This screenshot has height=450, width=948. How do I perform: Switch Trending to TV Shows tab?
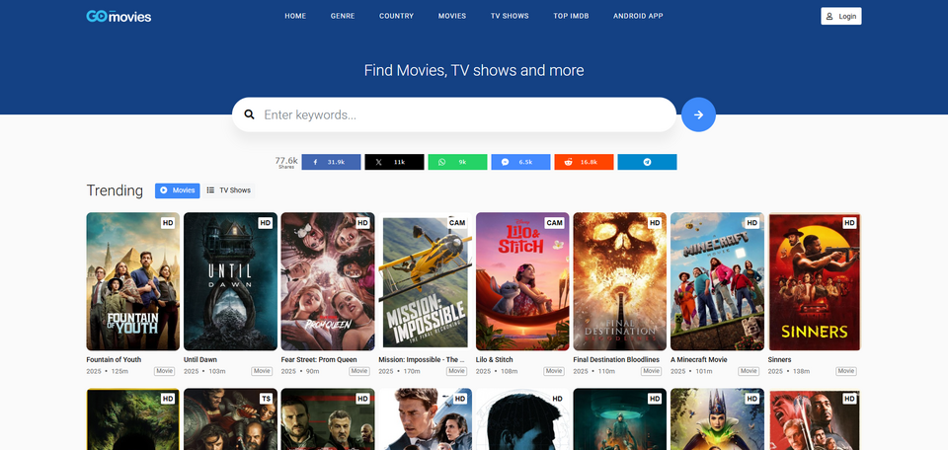[228, 190]
